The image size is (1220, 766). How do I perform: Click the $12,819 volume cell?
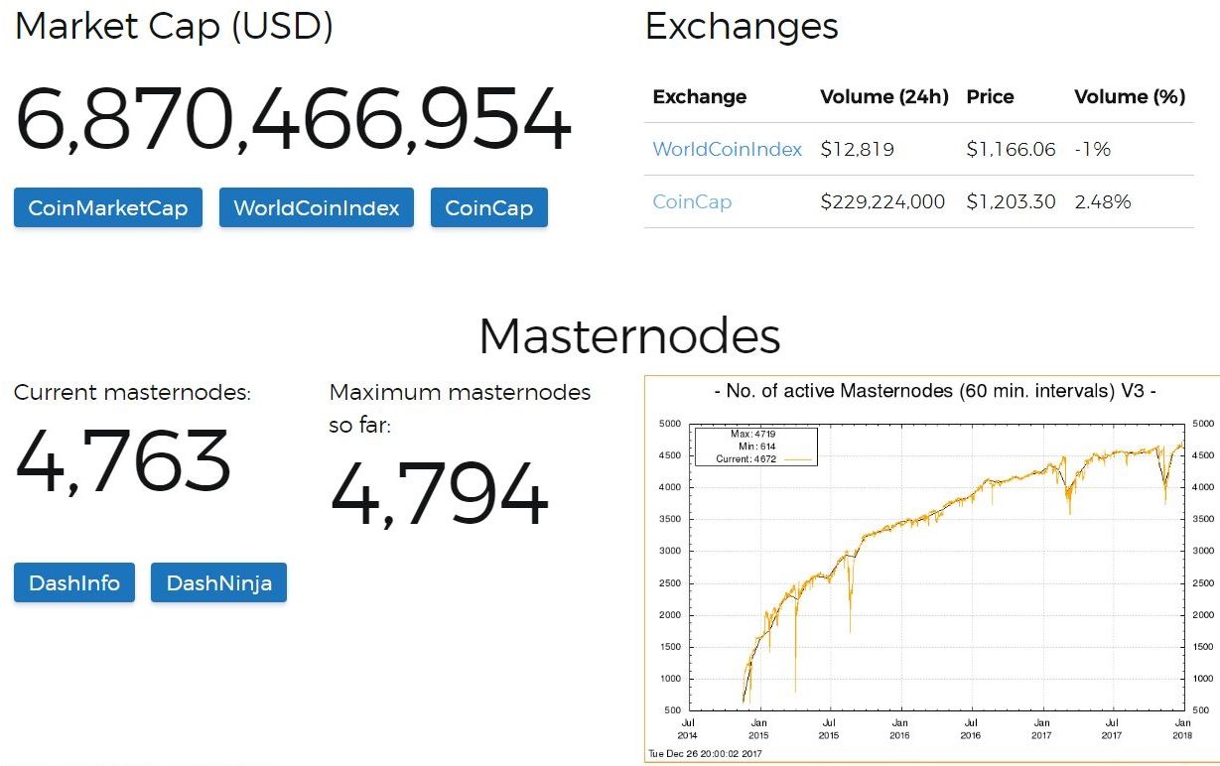857,150
